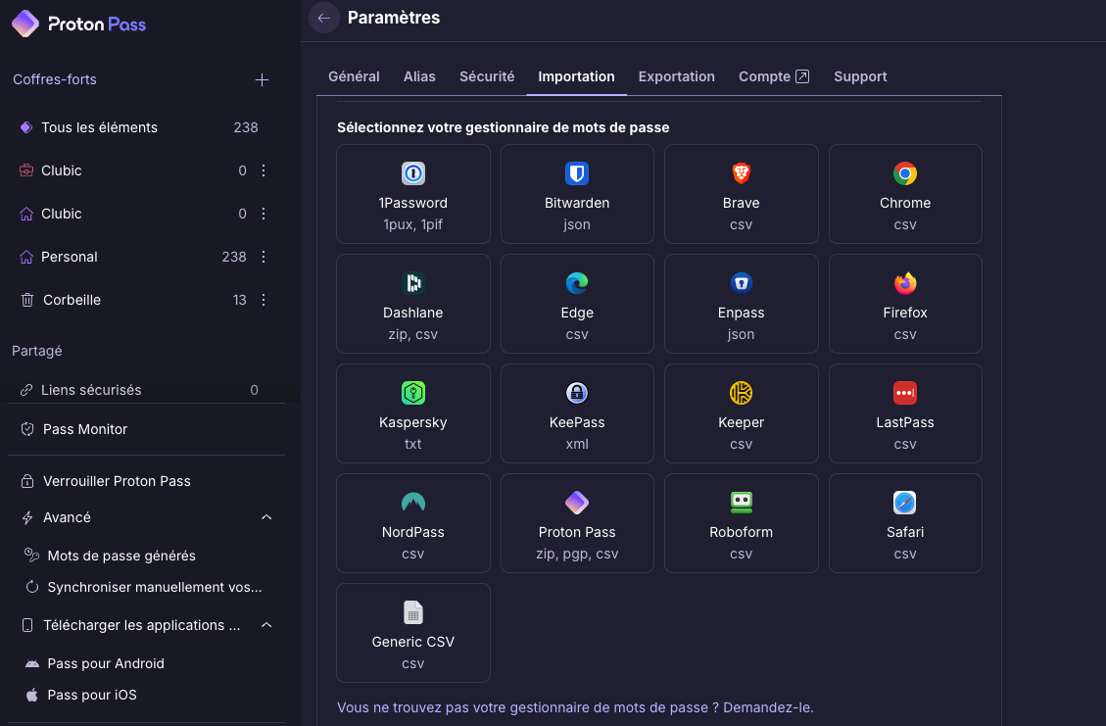This screenshot has width=1106, height=726.
Task: Click the Enpass icon
Action: (x=742, y=283)
